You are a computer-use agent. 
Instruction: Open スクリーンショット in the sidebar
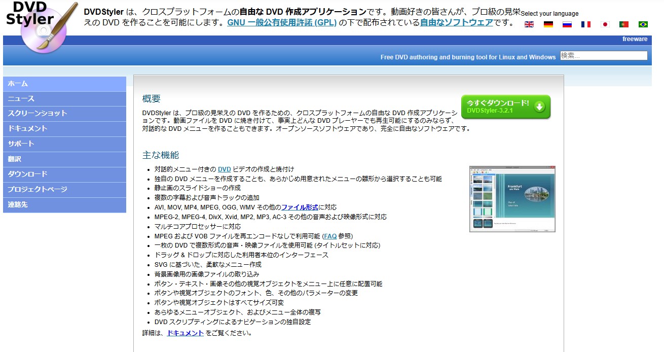(x=64, y=114)
